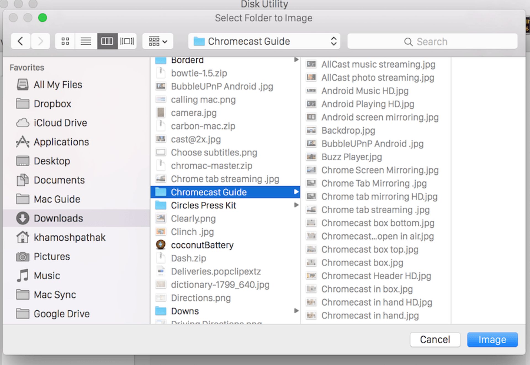Select Directions.png file
This screenshot has width=530, height=365.
pos(225,298)
